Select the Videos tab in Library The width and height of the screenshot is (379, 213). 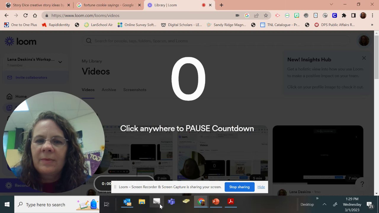88,90
